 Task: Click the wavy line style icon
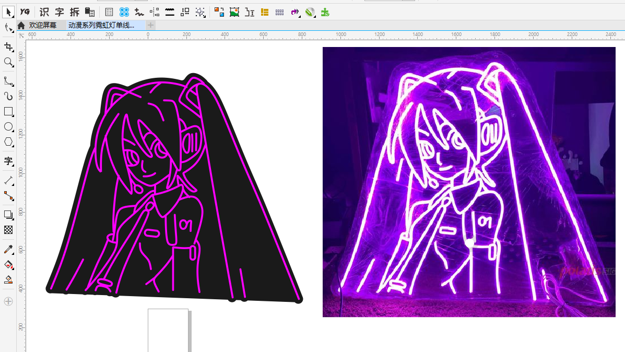pos(170,13)
